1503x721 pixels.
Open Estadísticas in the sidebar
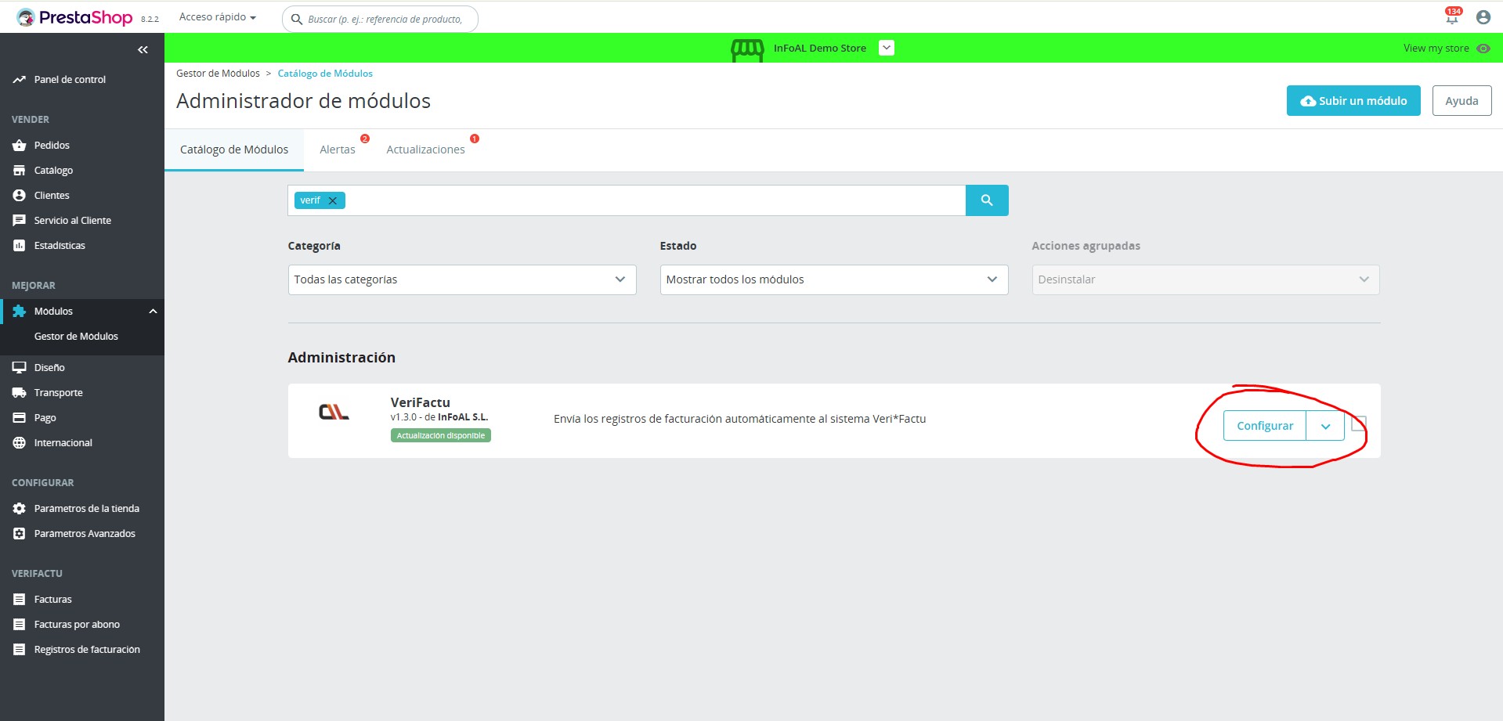tap(60, 246)
